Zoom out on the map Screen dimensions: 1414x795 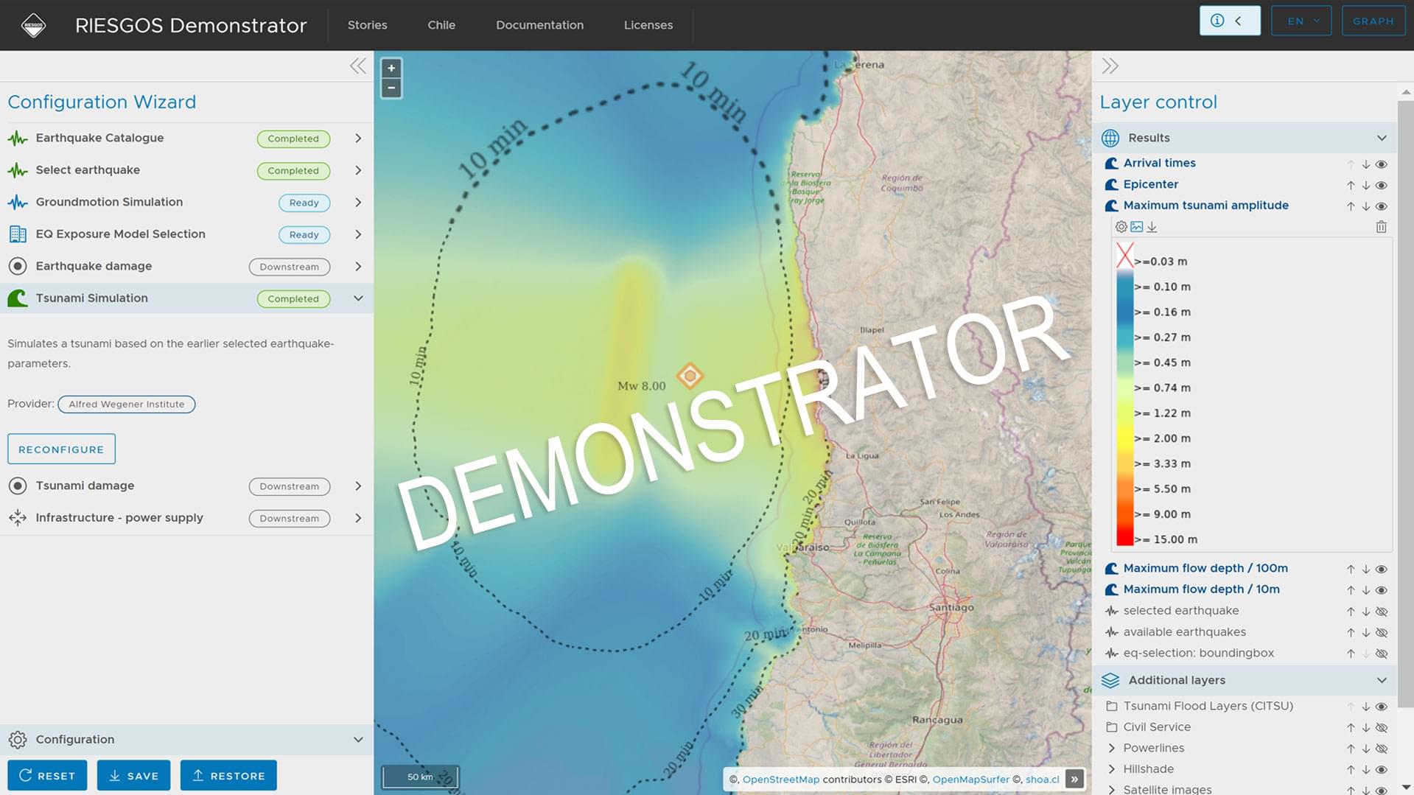click(391, 88)
